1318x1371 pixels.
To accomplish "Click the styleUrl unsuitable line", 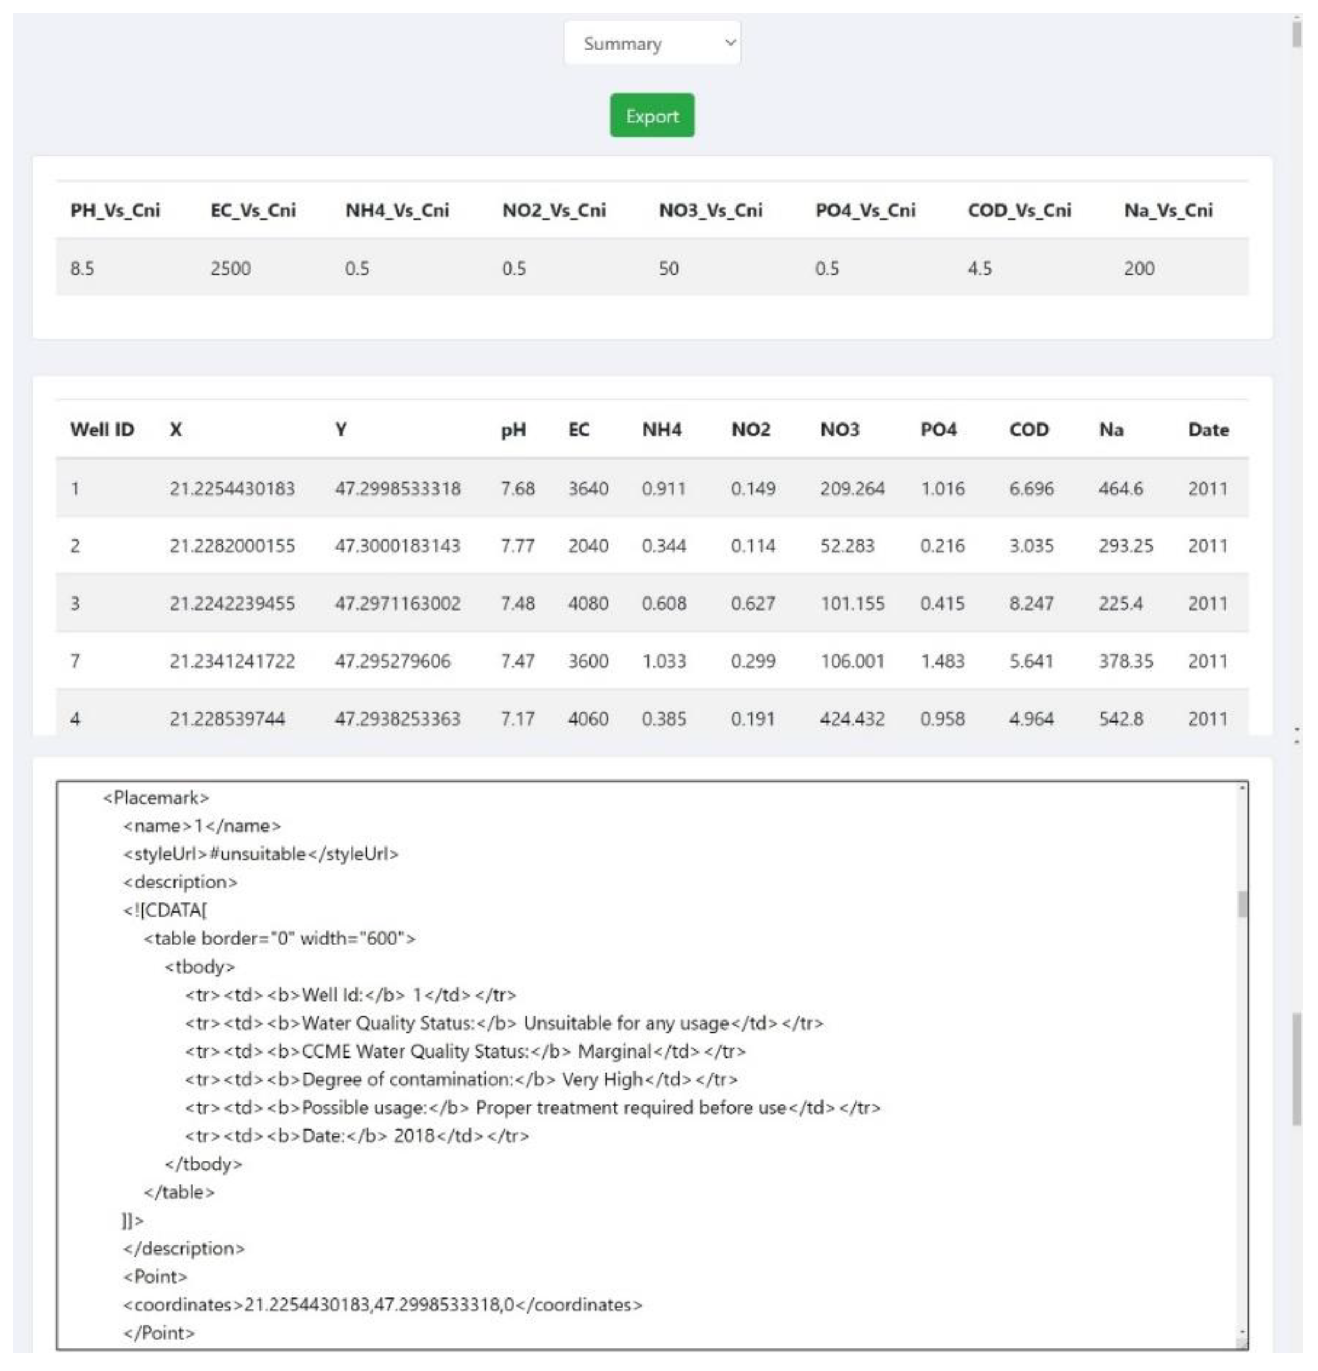I will [x=260, y=854].
